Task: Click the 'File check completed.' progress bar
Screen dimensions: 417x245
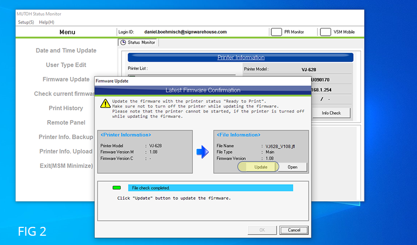Action: 210,188
